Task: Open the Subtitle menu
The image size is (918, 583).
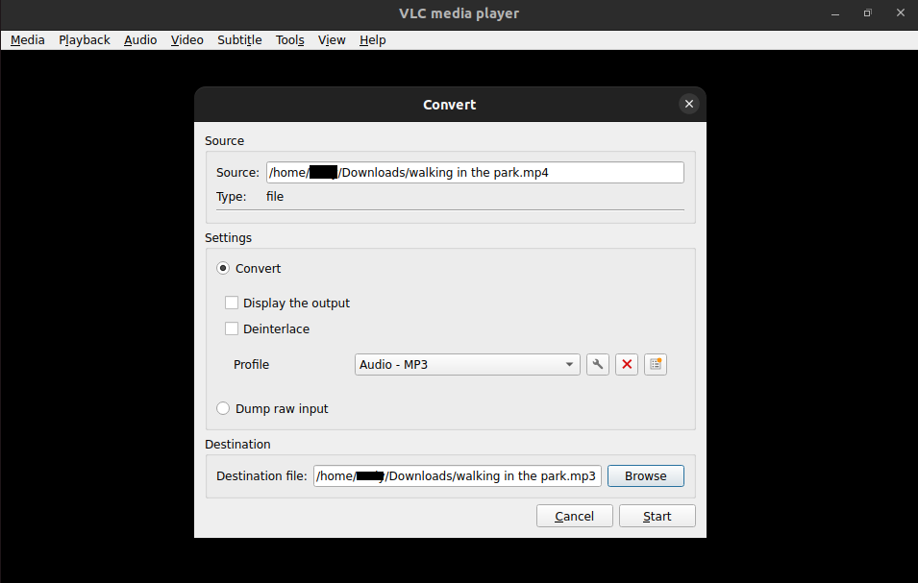Action: [x=239, y=39]
